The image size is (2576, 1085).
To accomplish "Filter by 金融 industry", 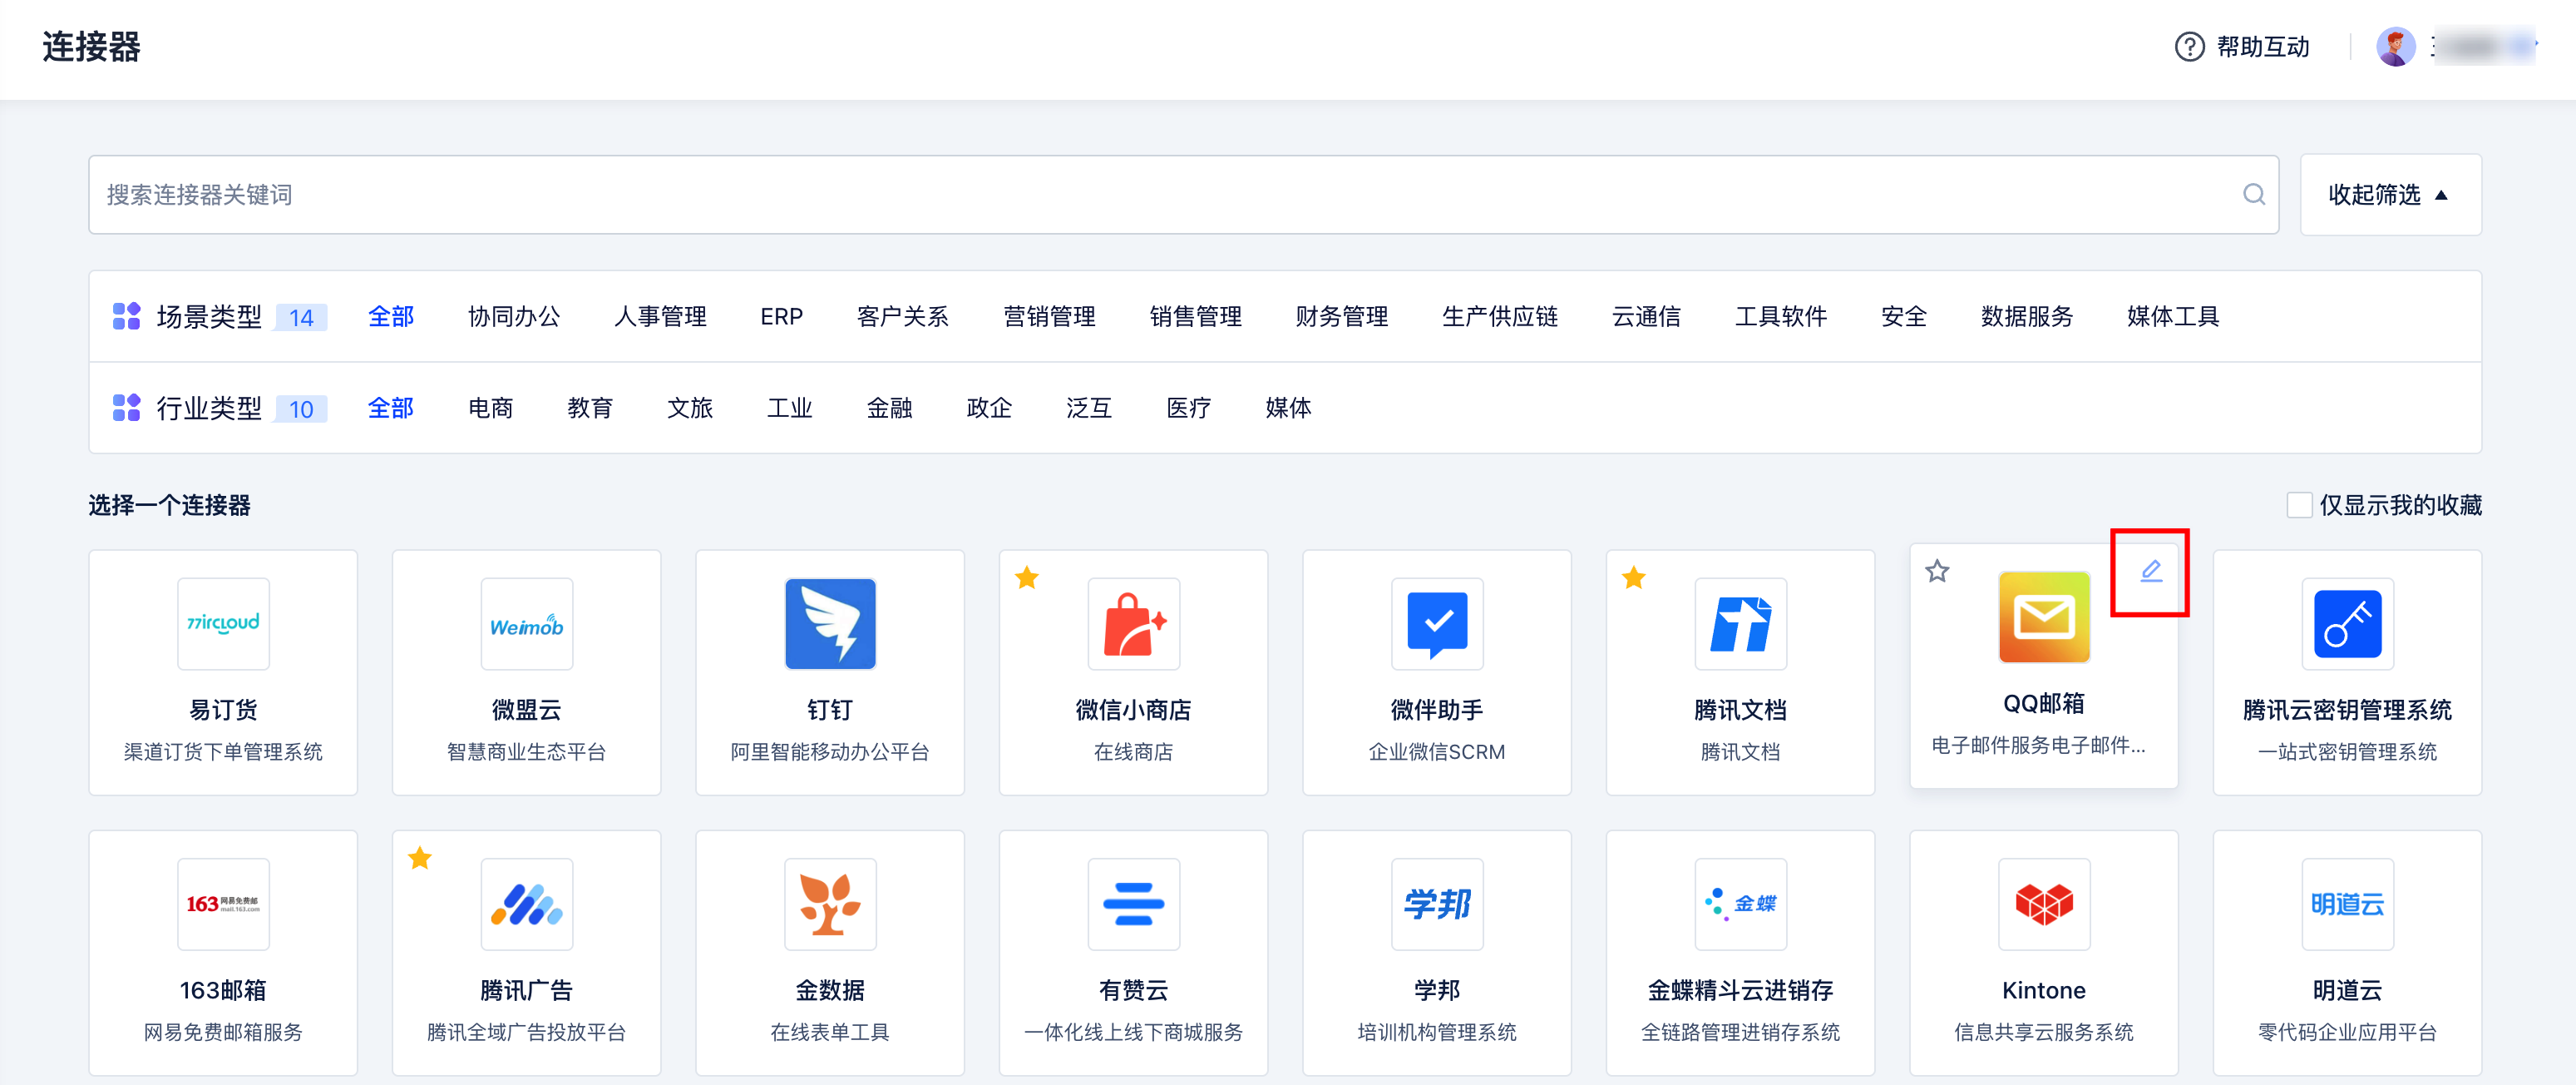I will click(889, 408).
